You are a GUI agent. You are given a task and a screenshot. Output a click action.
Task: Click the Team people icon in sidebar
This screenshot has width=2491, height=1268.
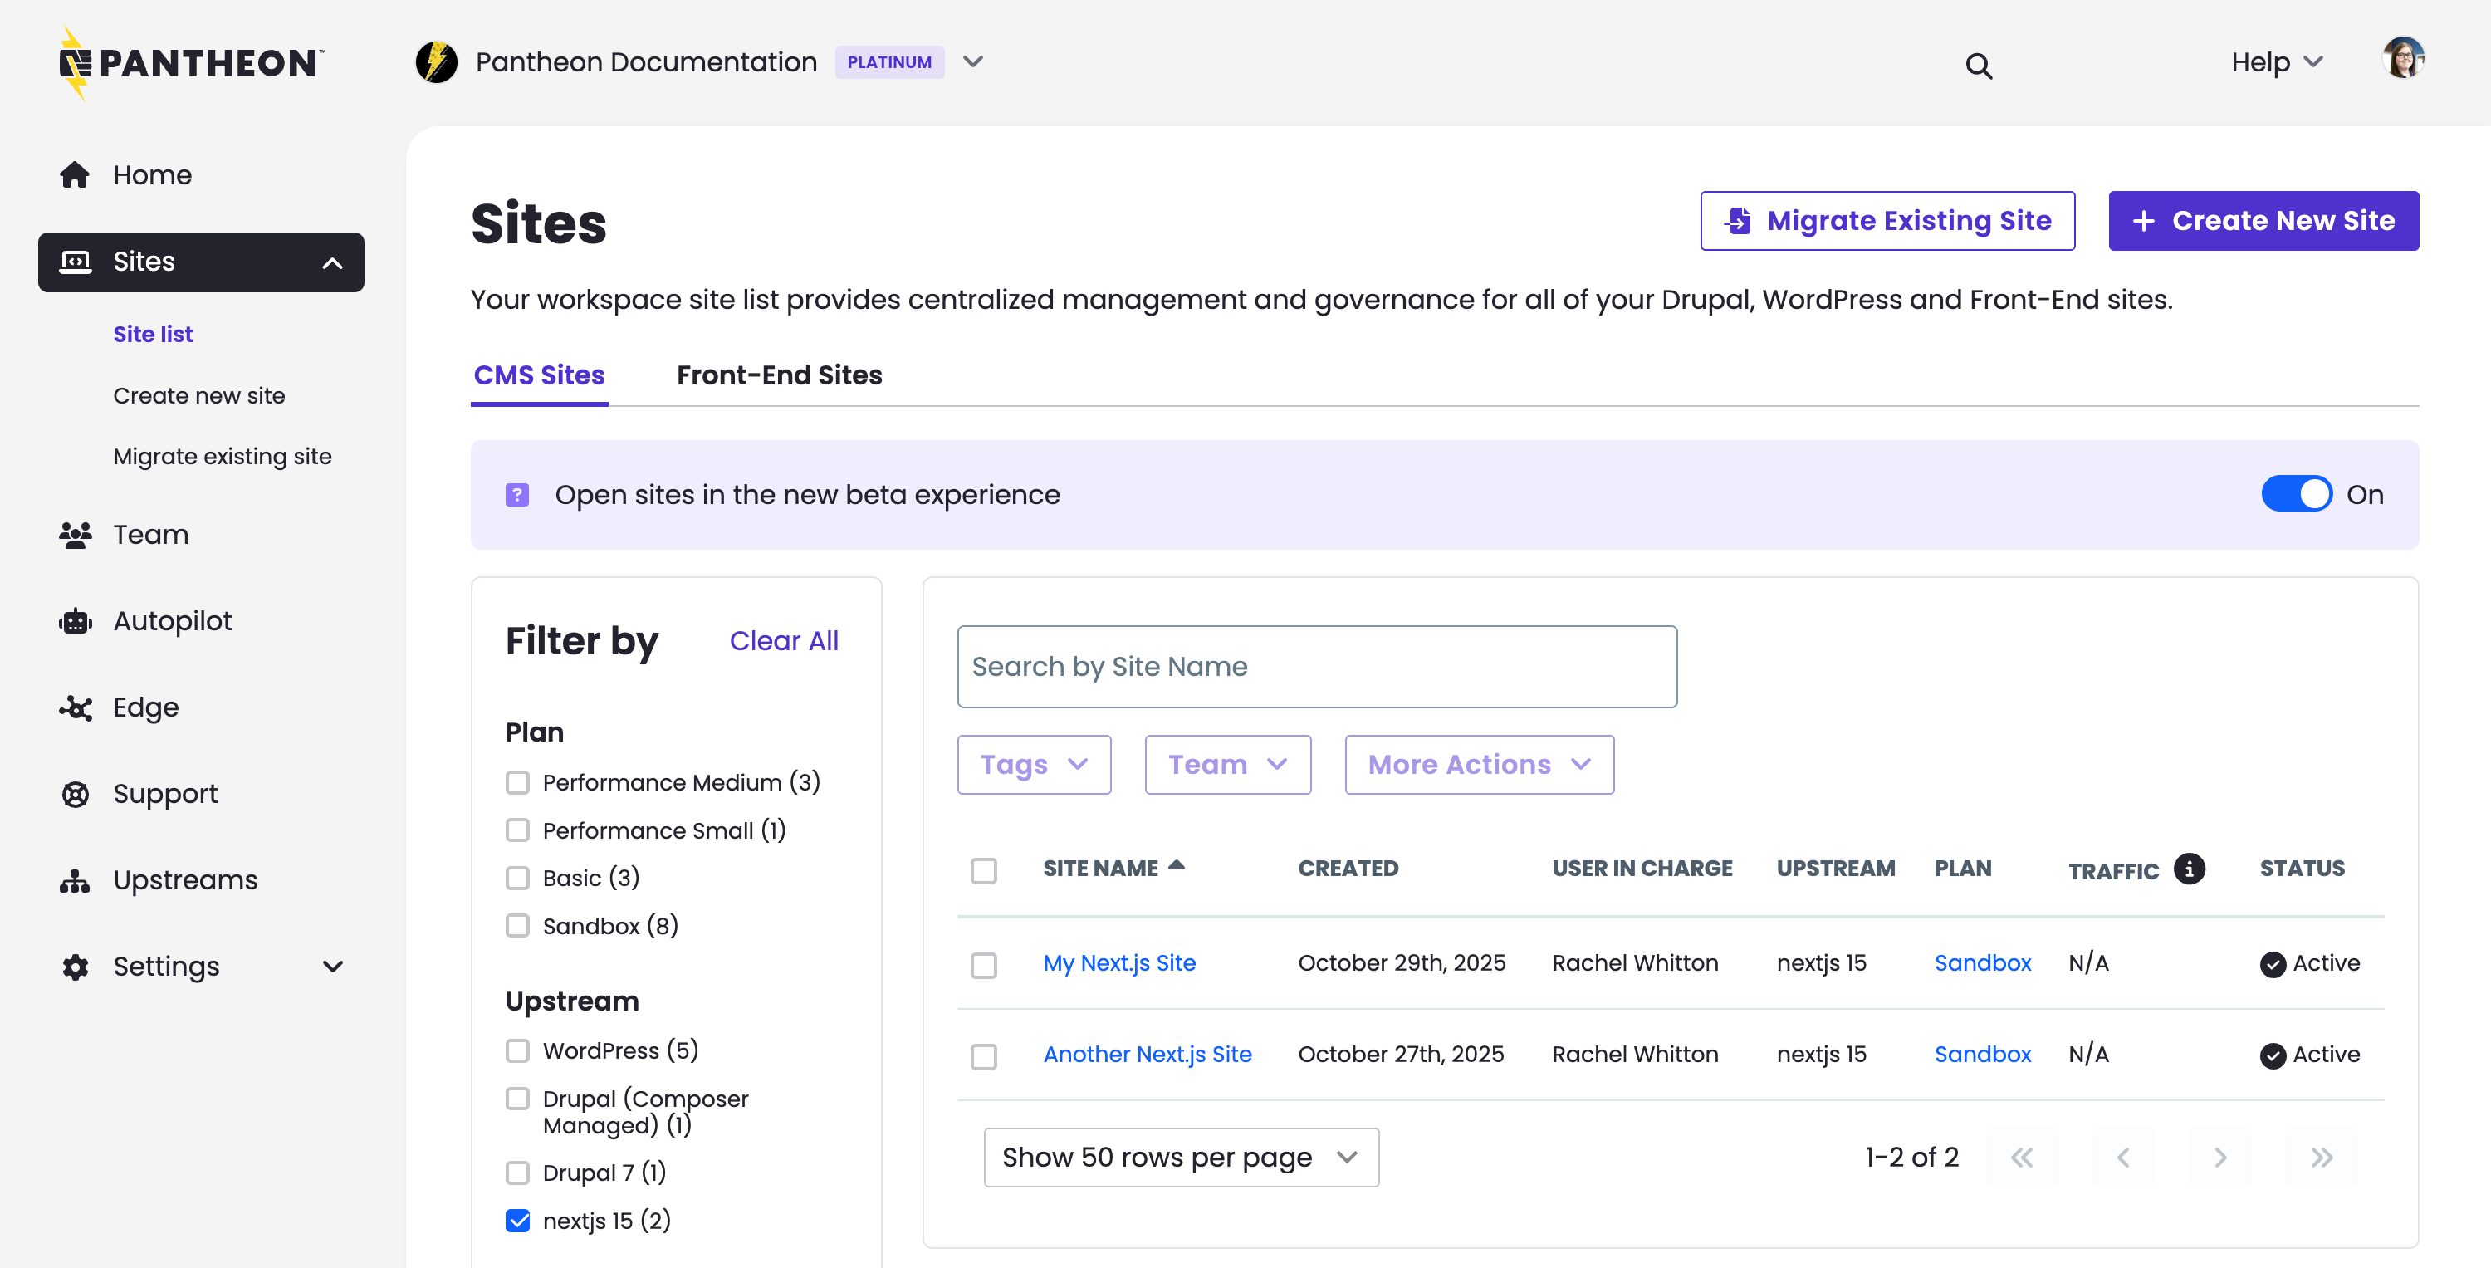coord(75,534)
